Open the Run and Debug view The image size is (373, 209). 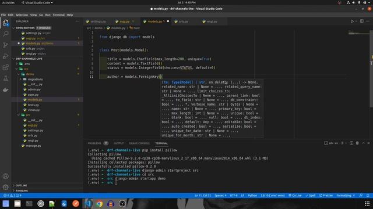[5, 56]
